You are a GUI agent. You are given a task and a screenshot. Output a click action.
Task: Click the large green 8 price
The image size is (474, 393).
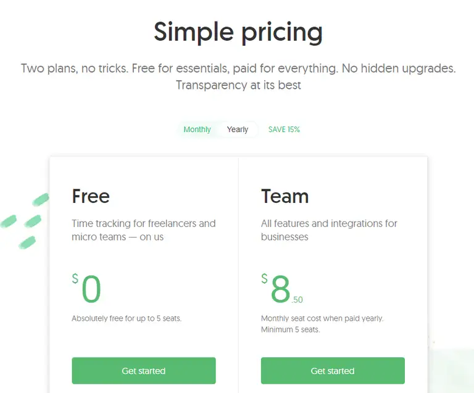(280, 289)
